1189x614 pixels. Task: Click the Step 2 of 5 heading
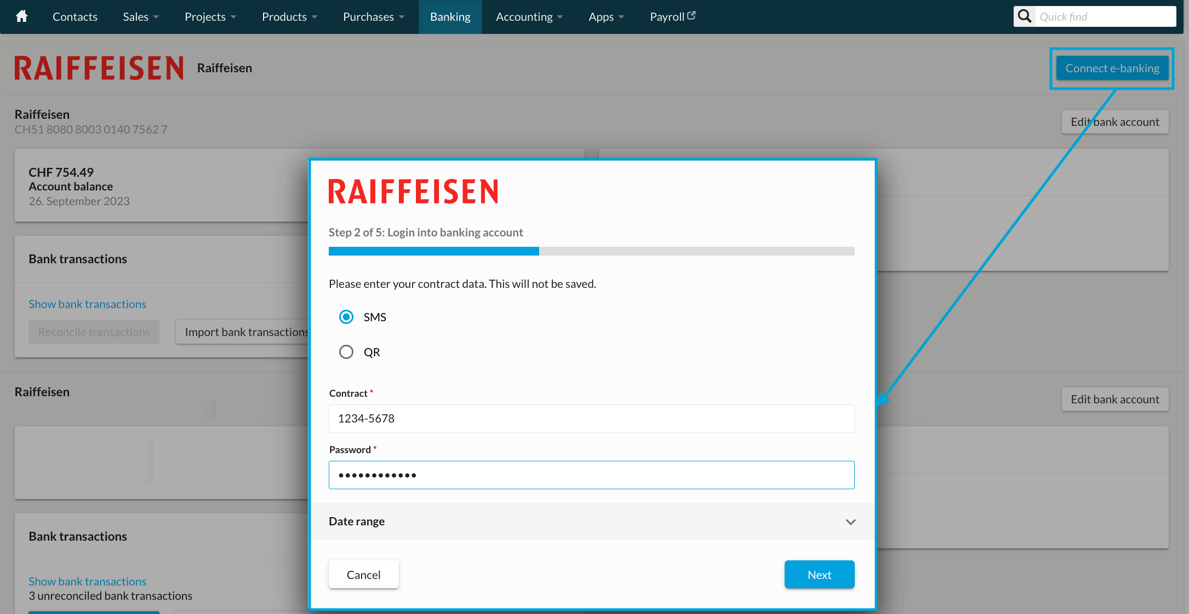(426, 233)
